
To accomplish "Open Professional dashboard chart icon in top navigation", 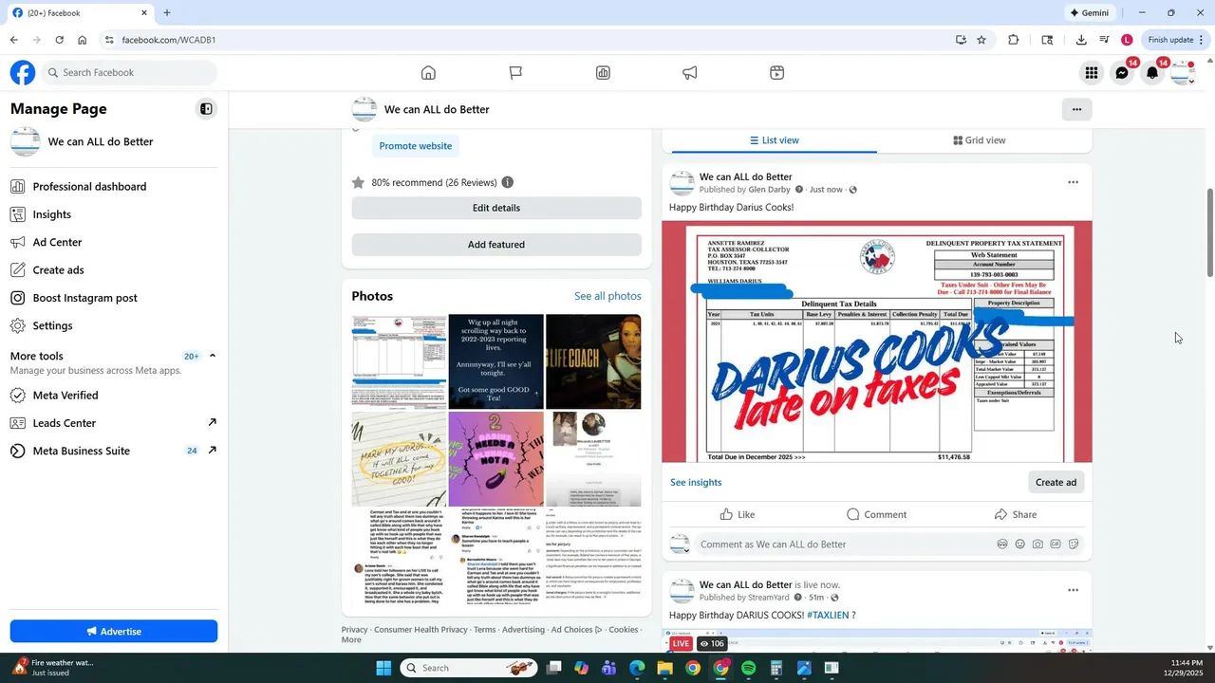I will click(603, 73).
